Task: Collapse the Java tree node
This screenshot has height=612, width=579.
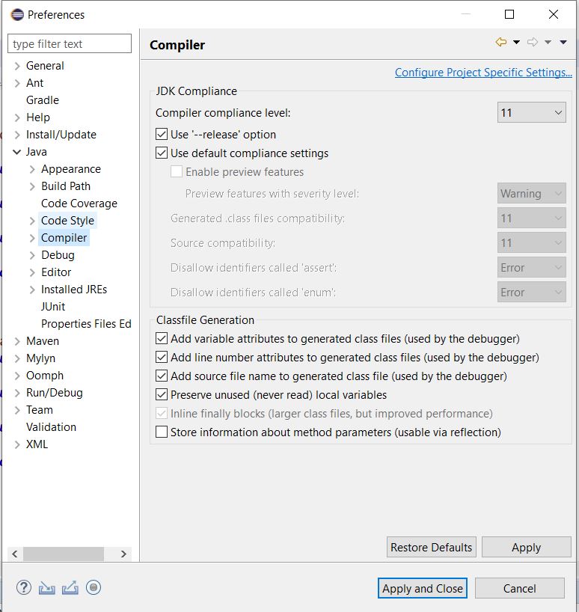Action: [x=16, y=152]
